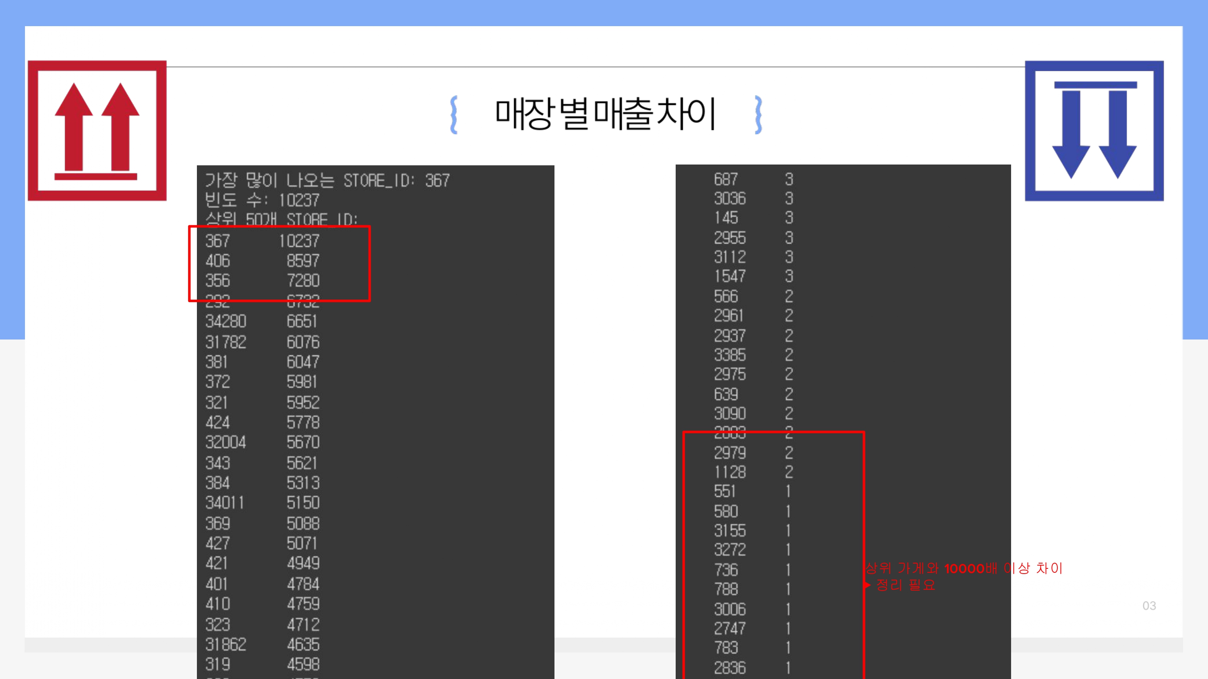Click the row for store 3155 with 1
This screenshot has width=1208, height=679.
tap(753, 531)
